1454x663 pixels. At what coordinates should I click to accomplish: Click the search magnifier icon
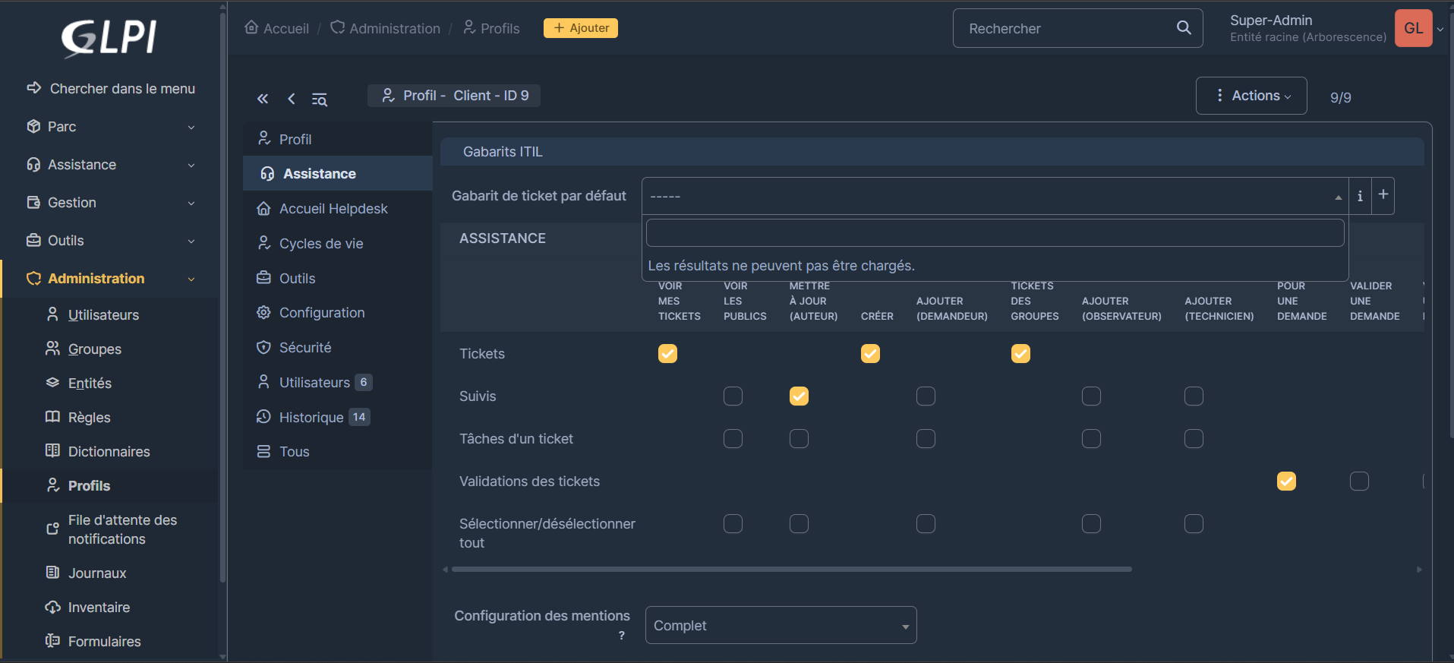point(1183,28)
